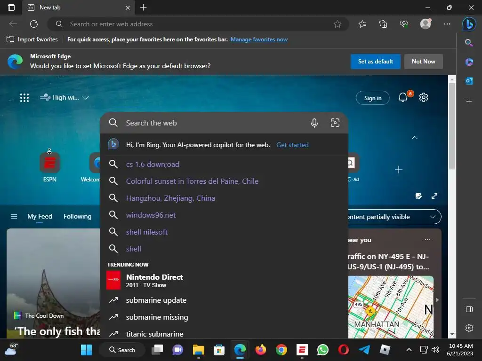Add app to sidebar plus icon
482x361 pixels.
[x=469, y=101]
